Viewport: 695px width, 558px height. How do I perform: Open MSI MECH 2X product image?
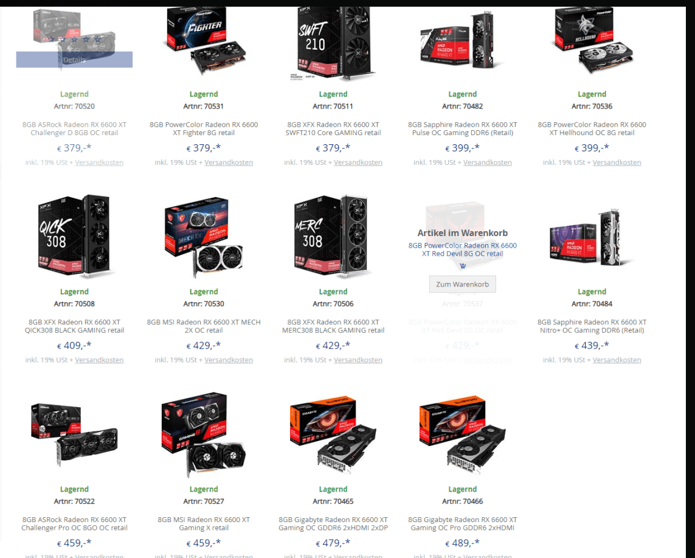pos(204,237)
